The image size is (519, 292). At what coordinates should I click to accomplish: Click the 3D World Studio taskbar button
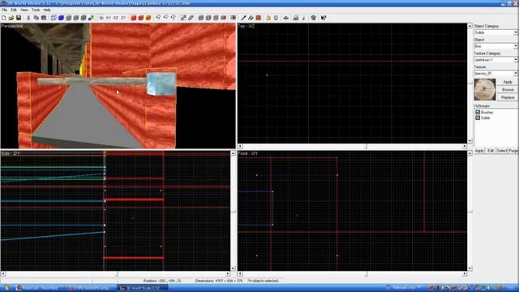[x=143, y=288]
